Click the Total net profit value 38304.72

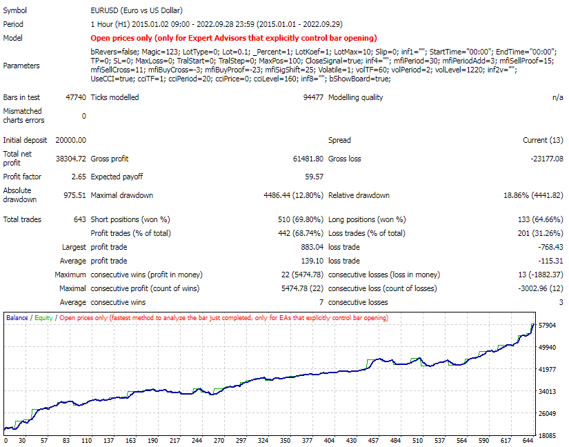point(71,159)
